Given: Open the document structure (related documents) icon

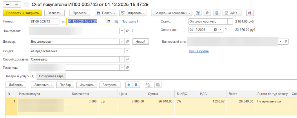Looking at the screenshot, I should coord(198,13).
